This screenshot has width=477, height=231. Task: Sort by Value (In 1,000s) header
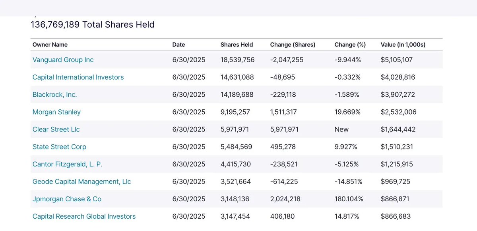tap(403, 45)
